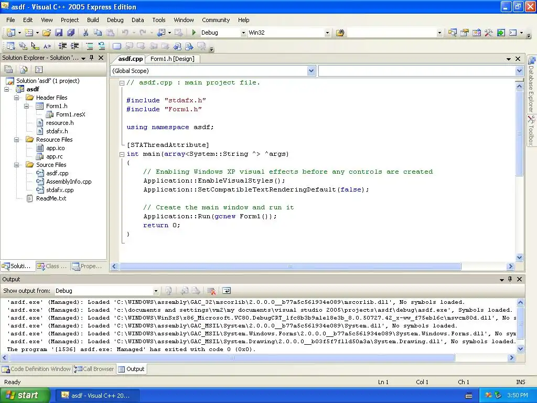537x403 pixels.
Task: Click the Open File folder icon
Action: pyautogui.click(x=47, y=33)
